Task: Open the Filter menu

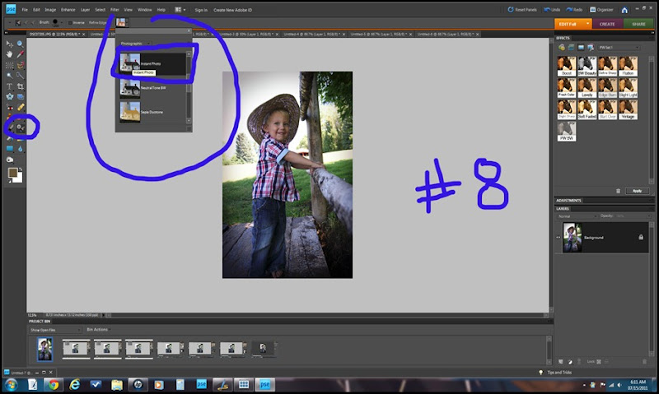Action: (115, 9)
